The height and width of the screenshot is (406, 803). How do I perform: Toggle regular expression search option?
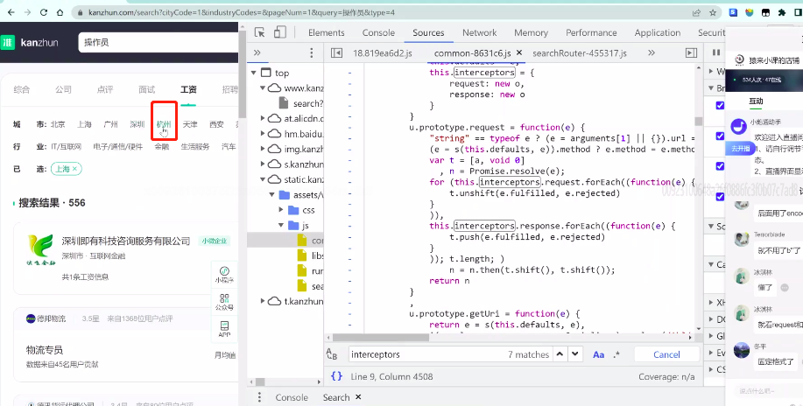(616, 354)
